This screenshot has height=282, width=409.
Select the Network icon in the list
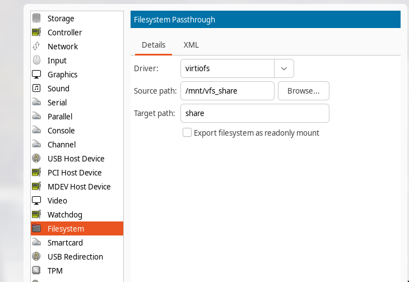[x=36, y=47]
